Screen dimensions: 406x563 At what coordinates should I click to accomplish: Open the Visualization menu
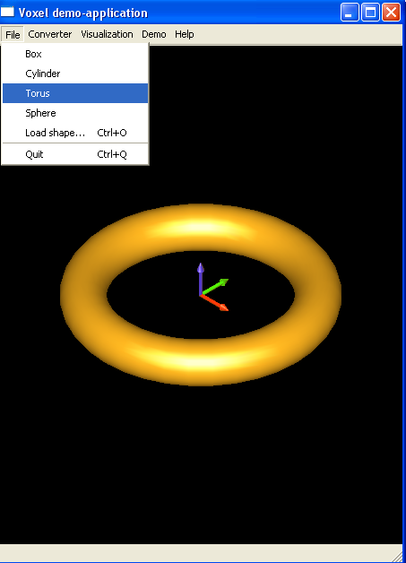(x=107, y=34)
